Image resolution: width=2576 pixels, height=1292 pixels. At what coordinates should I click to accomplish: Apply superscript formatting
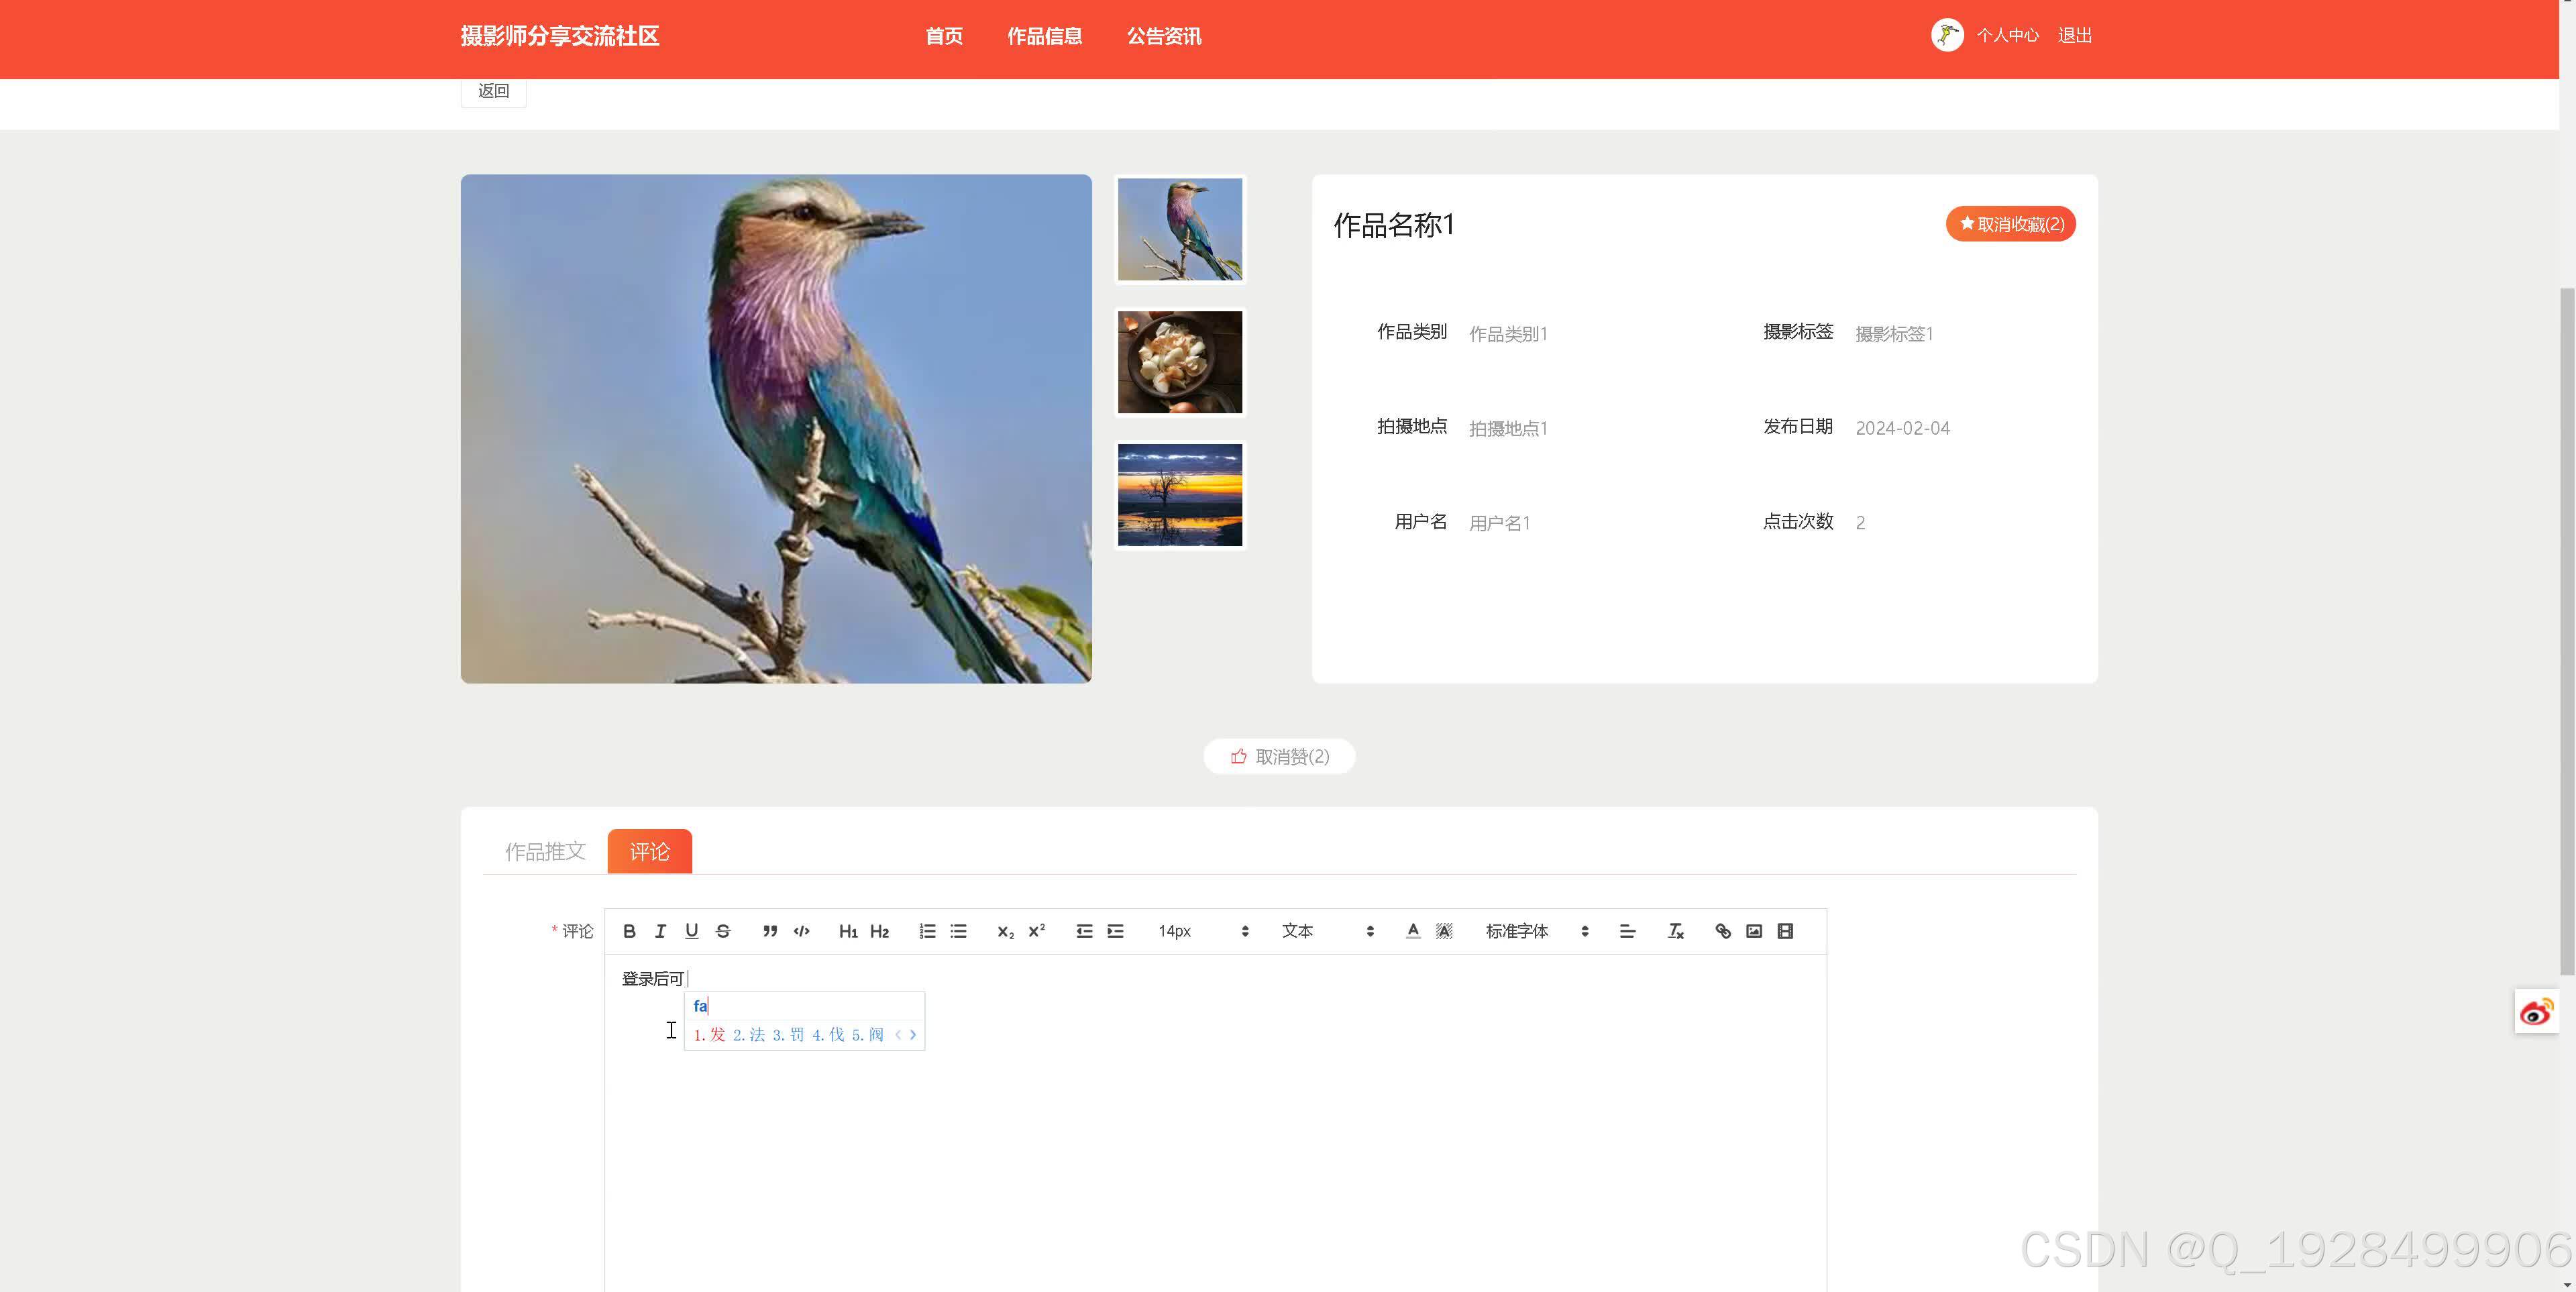(1037, 931)
